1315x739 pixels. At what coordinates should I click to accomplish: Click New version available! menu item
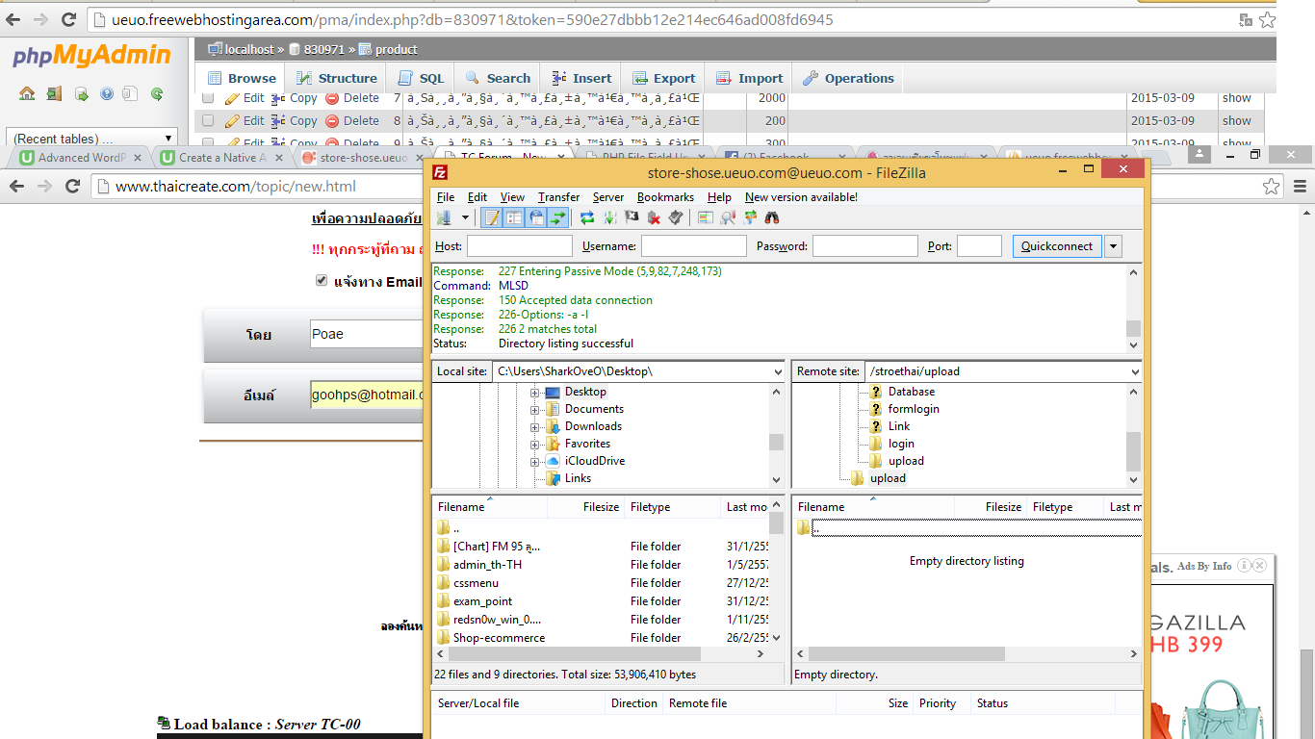point(801,197)
